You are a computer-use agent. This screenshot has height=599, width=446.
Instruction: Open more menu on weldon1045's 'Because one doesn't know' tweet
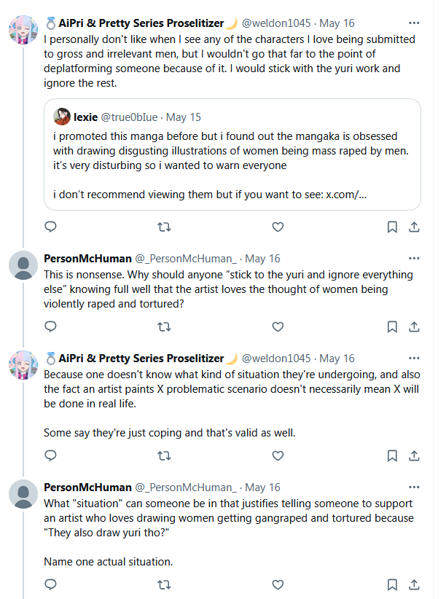pos(414,358)
